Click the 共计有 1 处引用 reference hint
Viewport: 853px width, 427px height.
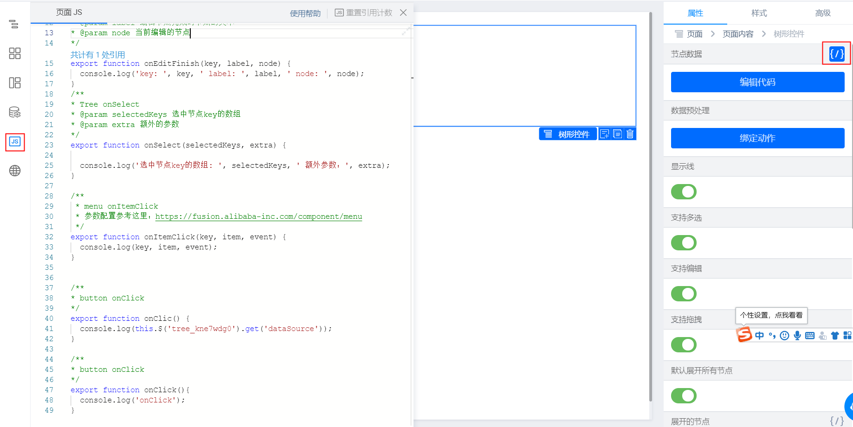pos(97,55)
